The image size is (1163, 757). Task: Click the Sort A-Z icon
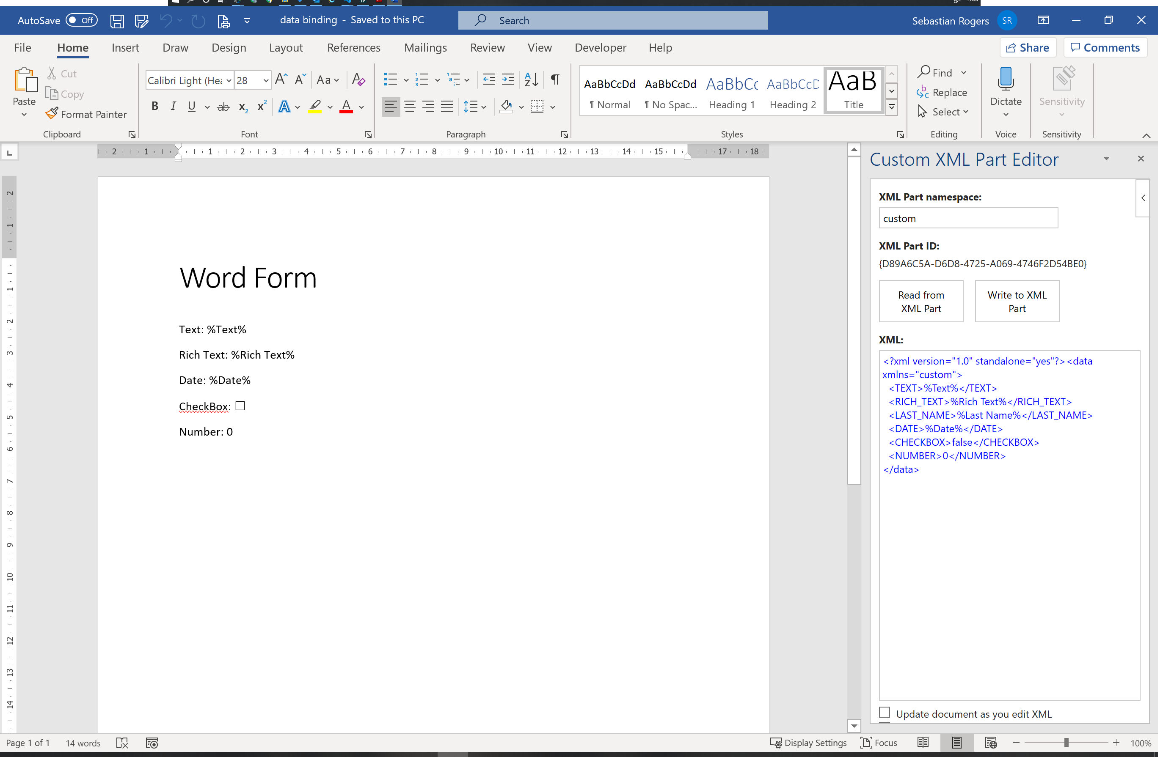point(531,79)
